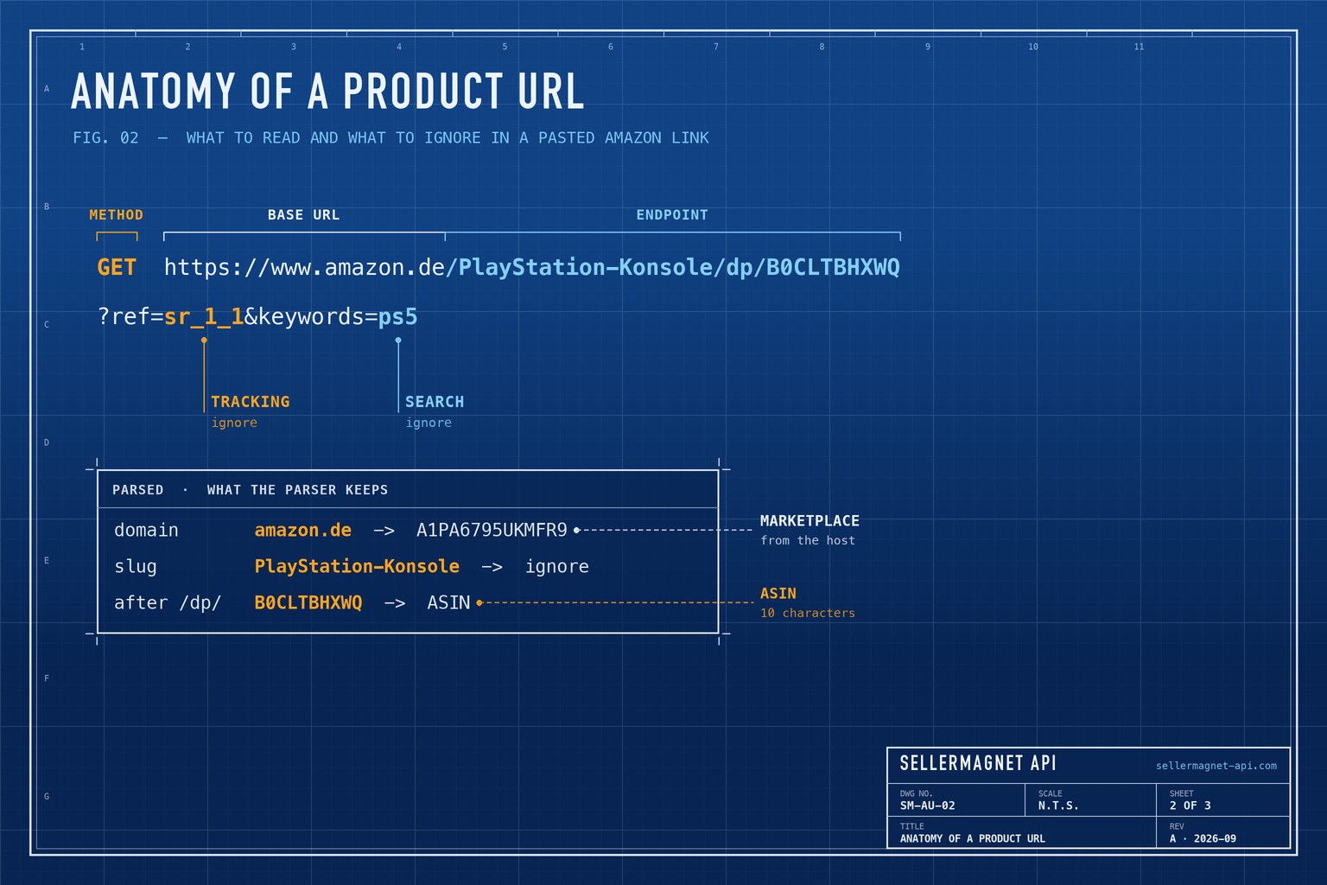Click the drawing number "SM-AU-02"
Image resolution: width=1327 pixels, height=885 pixels.
[928, 805]
